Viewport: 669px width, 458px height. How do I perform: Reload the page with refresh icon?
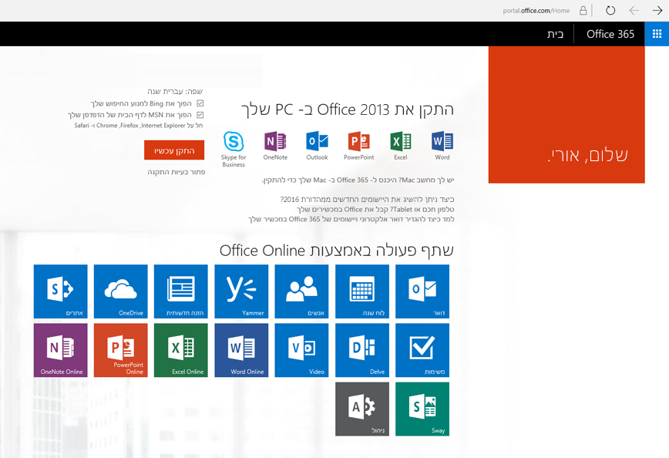point(610,11)
